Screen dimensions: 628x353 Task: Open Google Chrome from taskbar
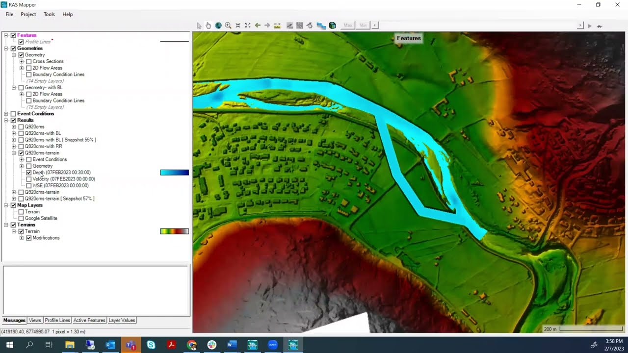pyautogui.click(x=191, y=345)
